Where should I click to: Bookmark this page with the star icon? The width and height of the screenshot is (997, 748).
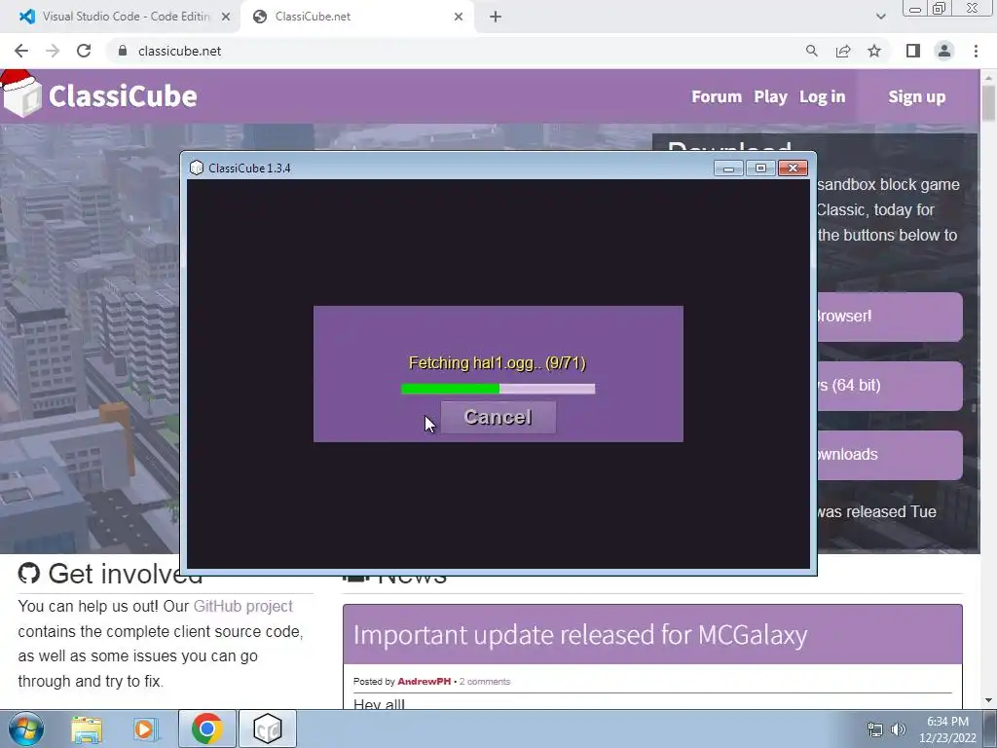tap(874, 51)
